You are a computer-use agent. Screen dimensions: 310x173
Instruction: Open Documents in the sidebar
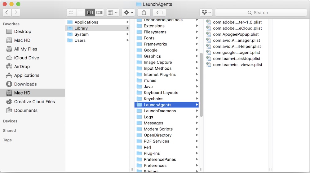[x=33, y=110]
